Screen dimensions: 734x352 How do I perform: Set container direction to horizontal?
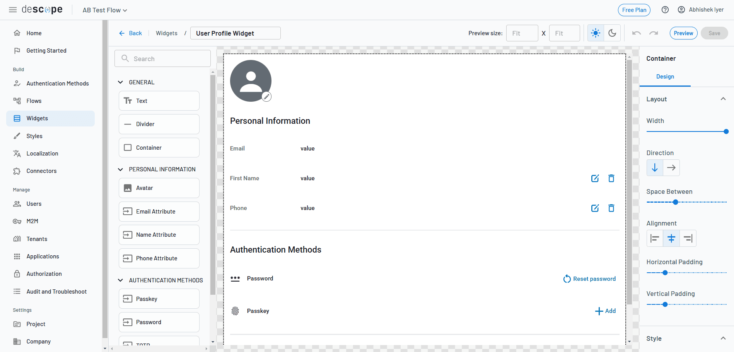pos(671,167)
